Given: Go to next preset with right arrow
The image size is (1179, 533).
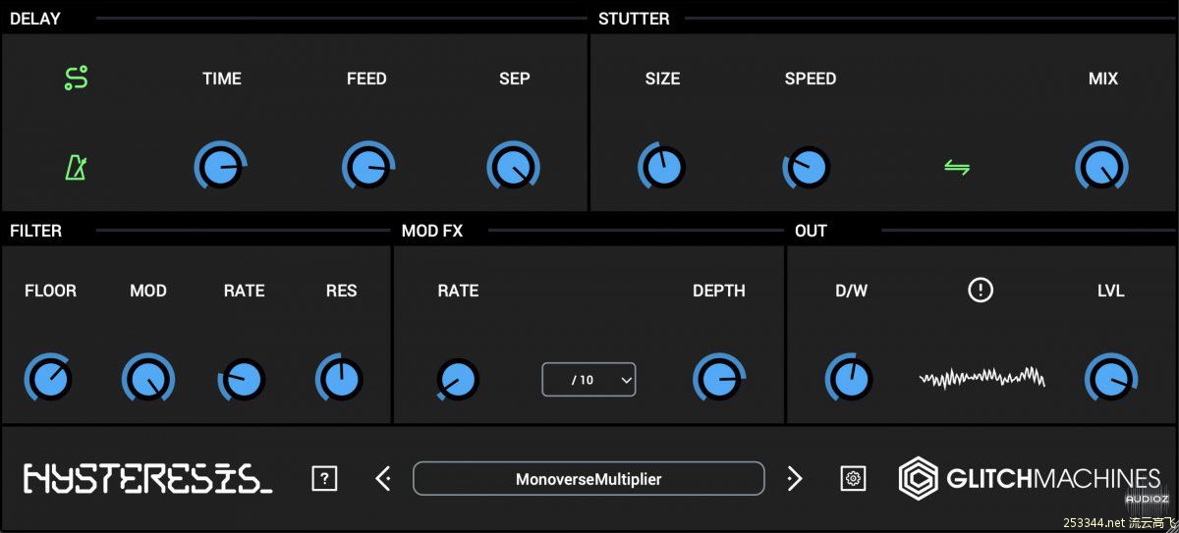Looking at the screenshot, I should (x=794, y=479).
